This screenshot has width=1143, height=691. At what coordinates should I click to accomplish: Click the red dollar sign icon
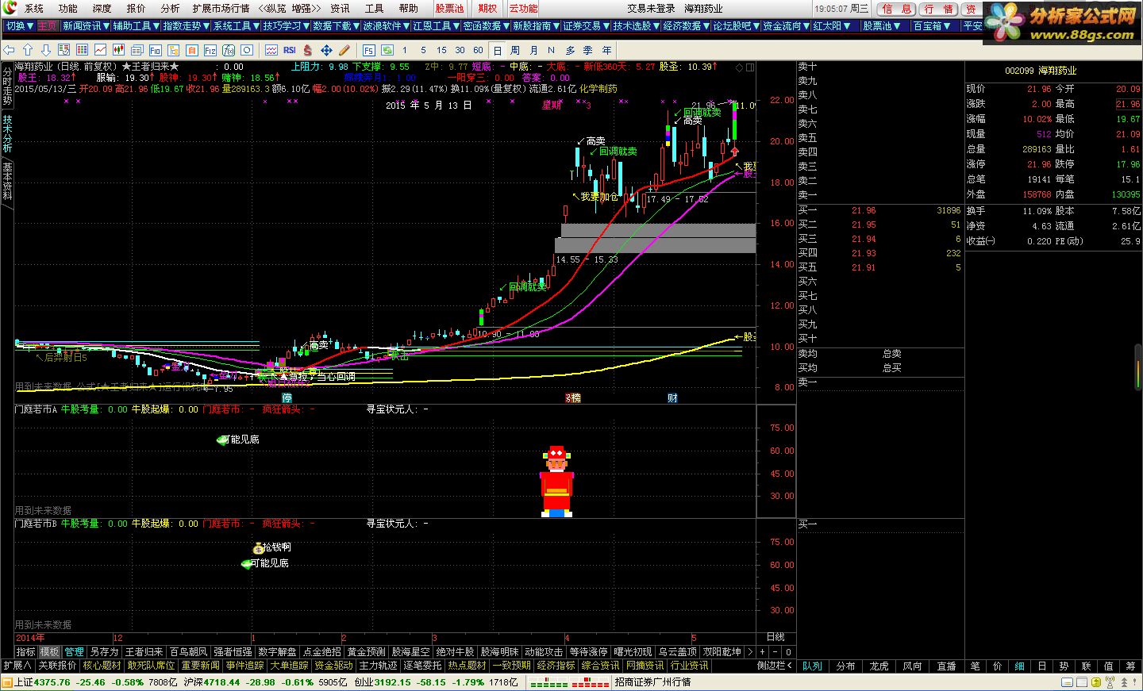[x=307, y=50]
